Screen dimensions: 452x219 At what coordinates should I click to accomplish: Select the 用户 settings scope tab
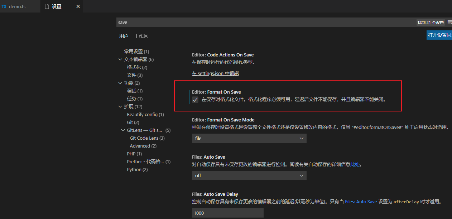pos(124,36)
